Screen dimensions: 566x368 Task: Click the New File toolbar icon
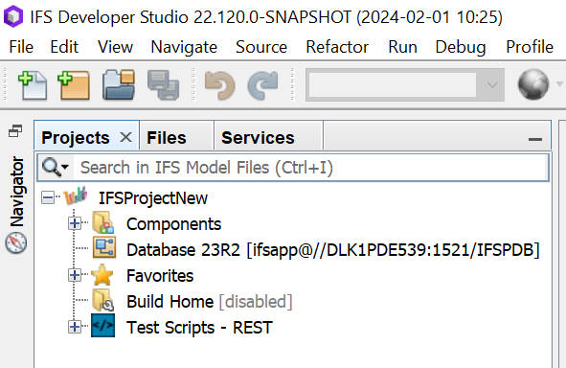point(33,85)
